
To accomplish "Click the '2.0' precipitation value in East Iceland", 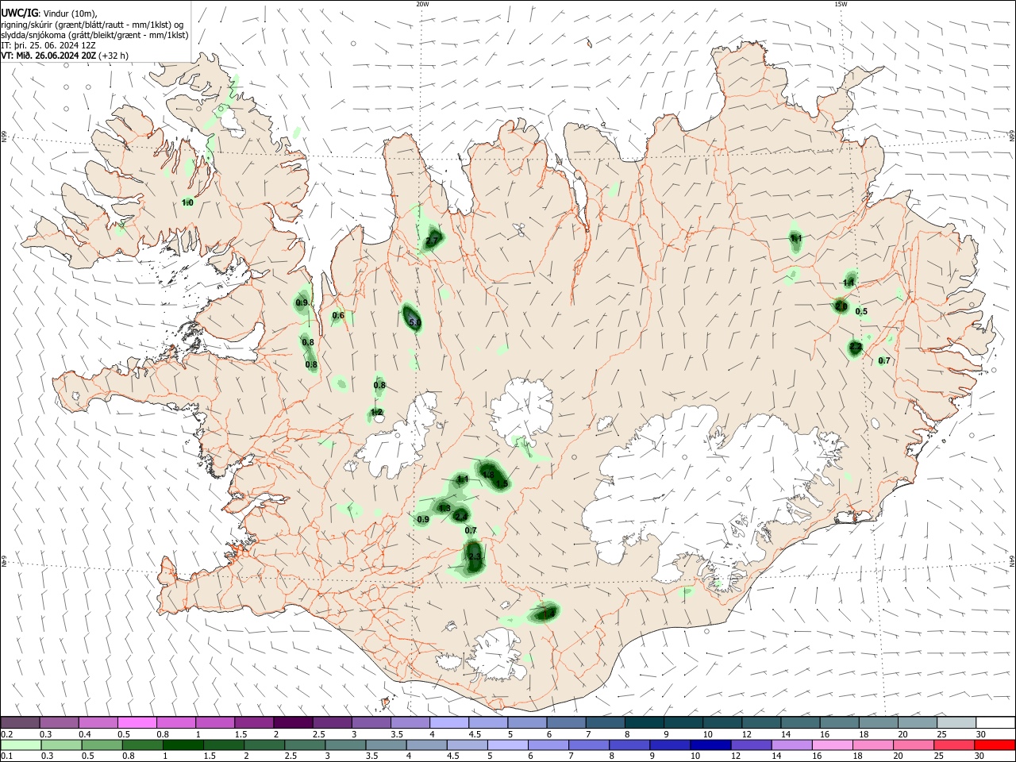I will pos(841,306).
